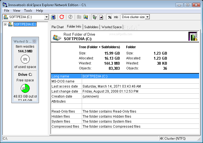This screenshot has width=203, height=143.
Task: Switch to the Pie Chart tab
Action: click(57, 27)
